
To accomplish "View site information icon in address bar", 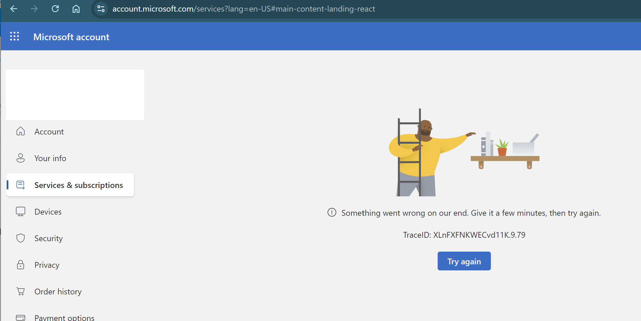I will pos(101,9).
